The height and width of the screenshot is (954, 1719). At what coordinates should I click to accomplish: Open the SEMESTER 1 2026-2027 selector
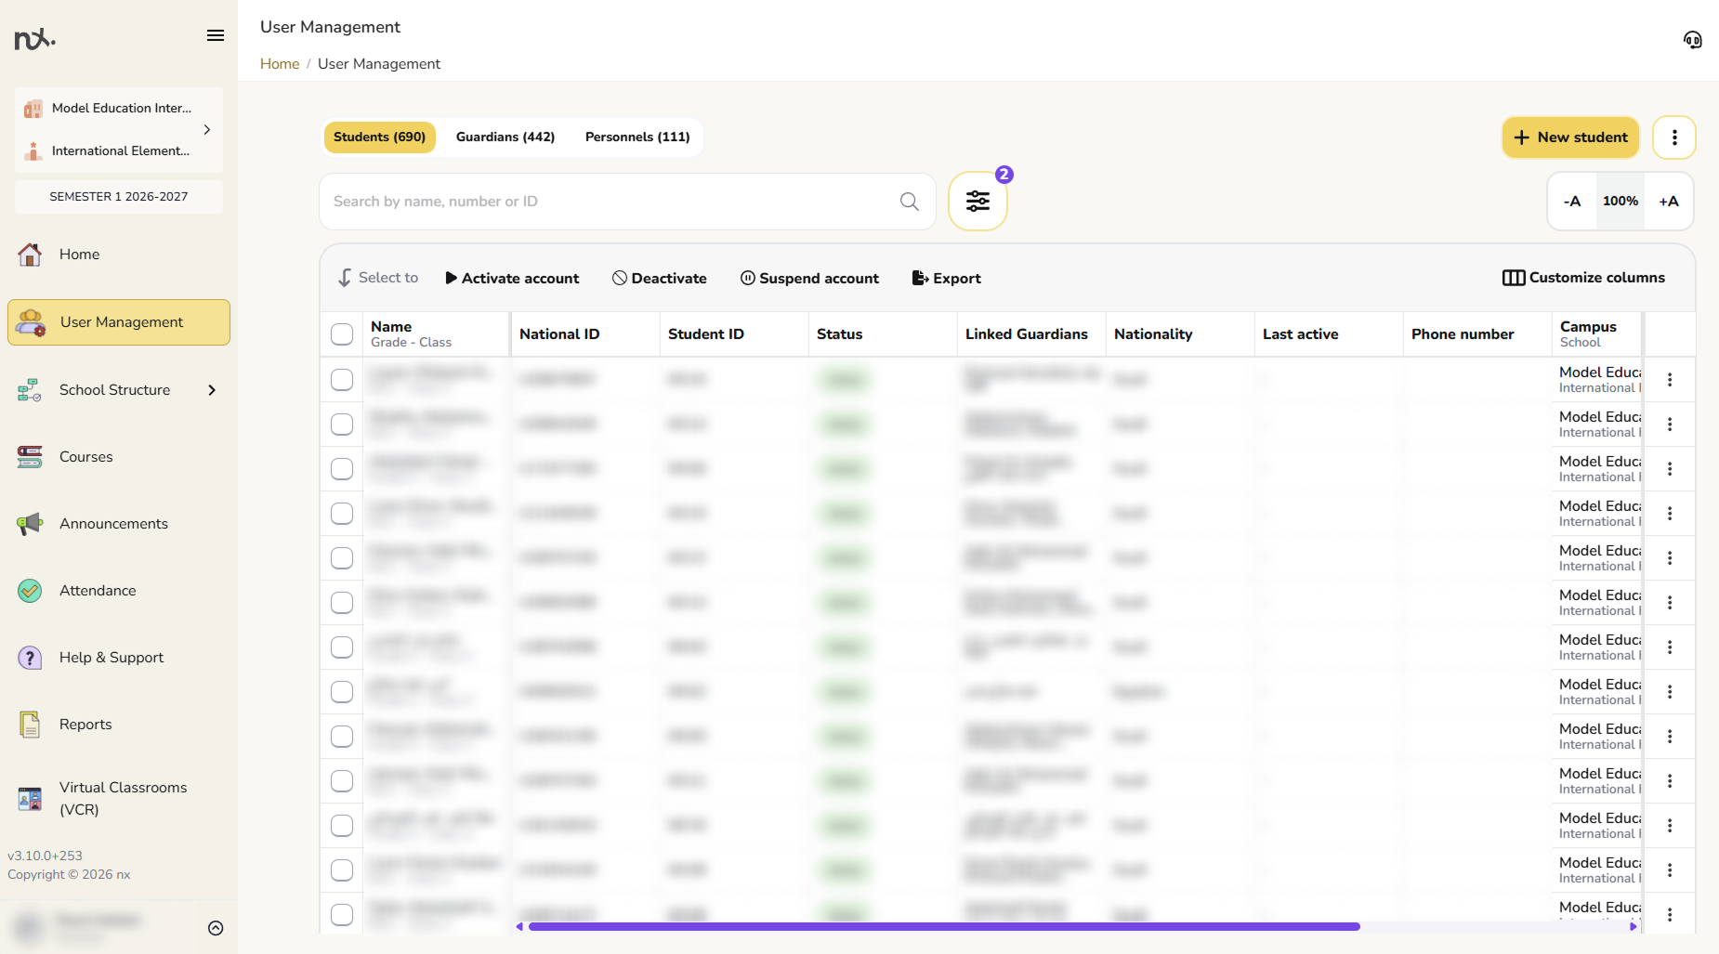(119, 197)
